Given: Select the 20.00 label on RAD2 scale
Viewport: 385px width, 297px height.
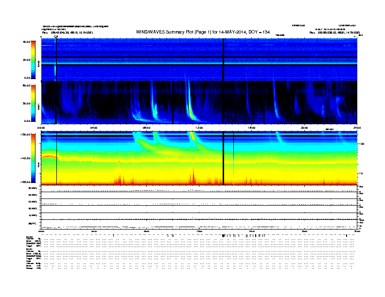Looking at the screenshot, I should 26,60.
